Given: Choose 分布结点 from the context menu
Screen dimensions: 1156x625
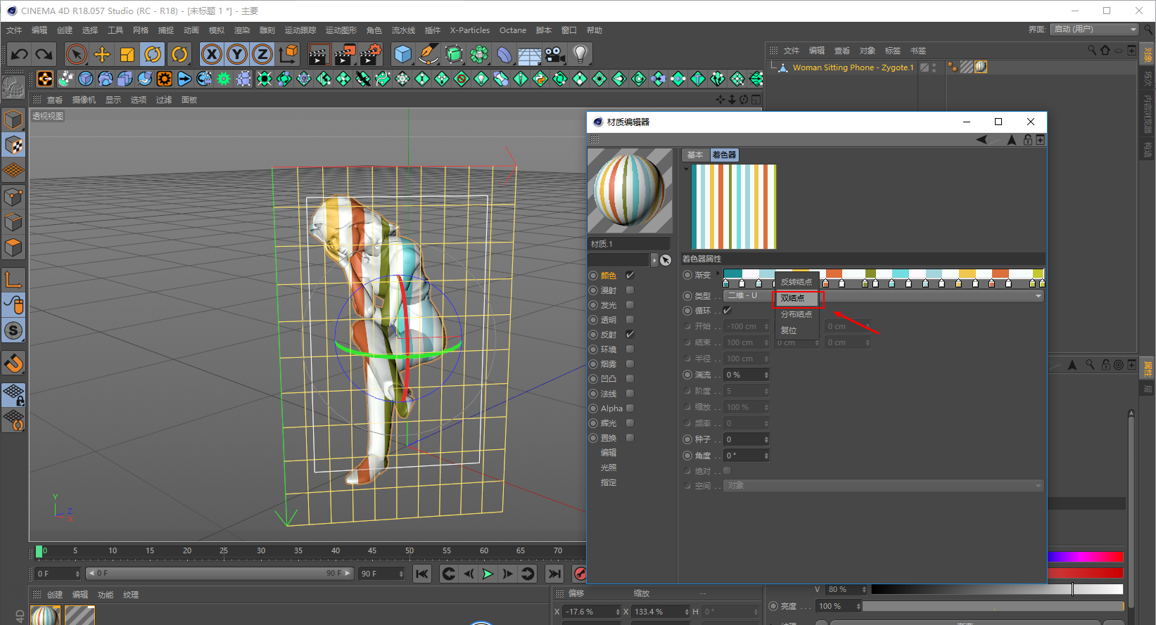Looking at the screenshot, I should click(x=796, y=314).
